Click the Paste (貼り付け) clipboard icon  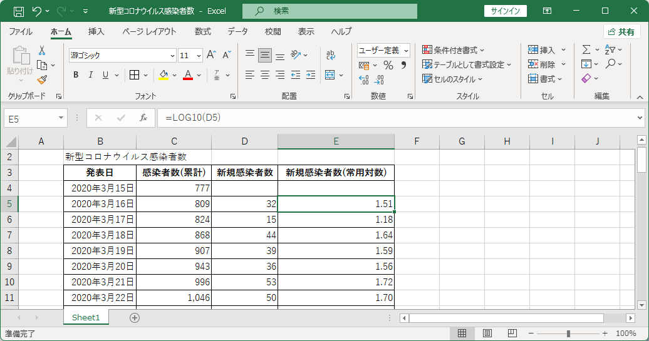click(x=20, y=56)
